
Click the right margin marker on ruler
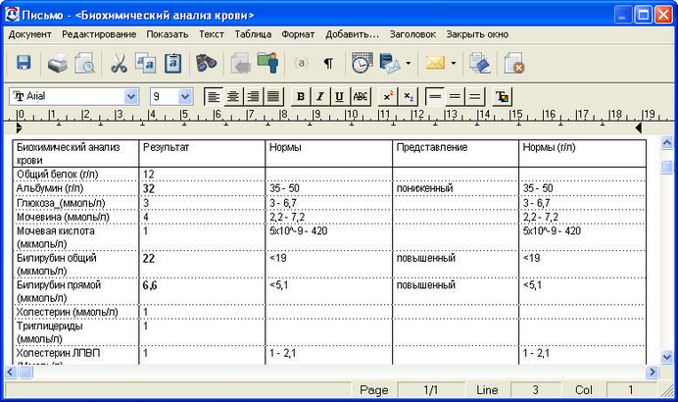[x=638, y=127]
